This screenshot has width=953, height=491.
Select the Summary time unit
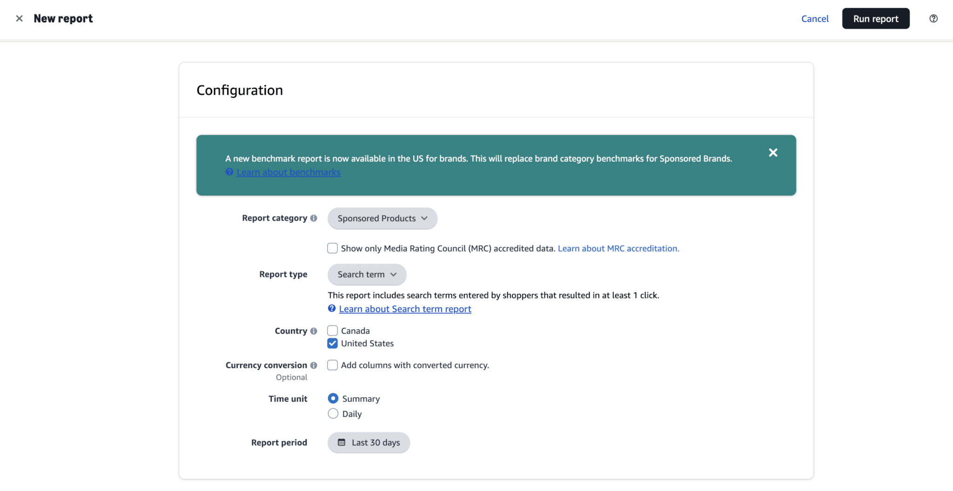click(x=333, y=399)
